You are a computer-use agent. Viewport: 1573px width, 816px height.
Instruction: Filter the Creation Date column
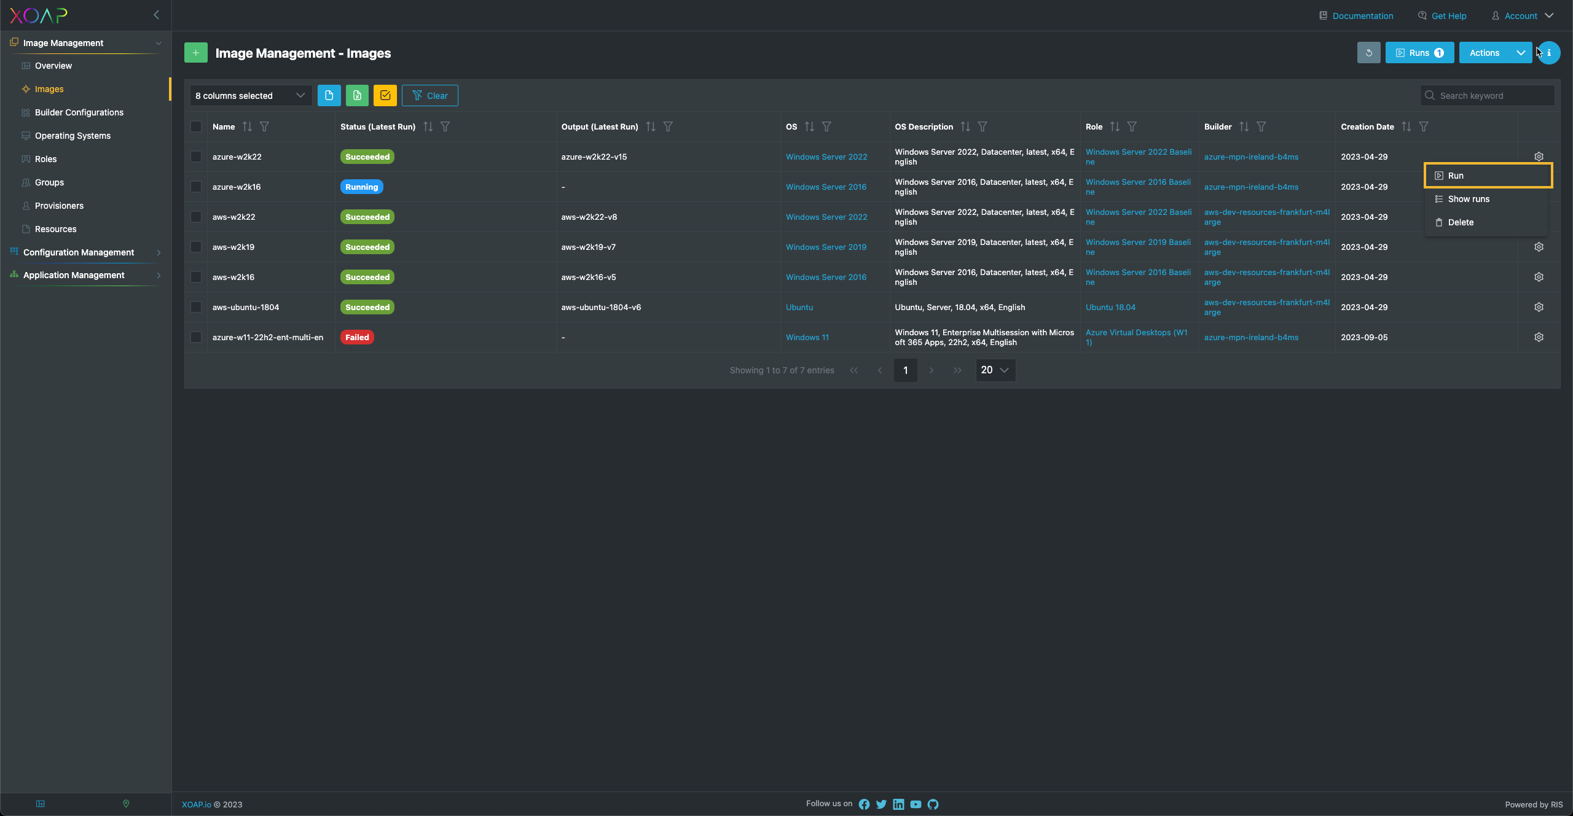pos(1424,126)
